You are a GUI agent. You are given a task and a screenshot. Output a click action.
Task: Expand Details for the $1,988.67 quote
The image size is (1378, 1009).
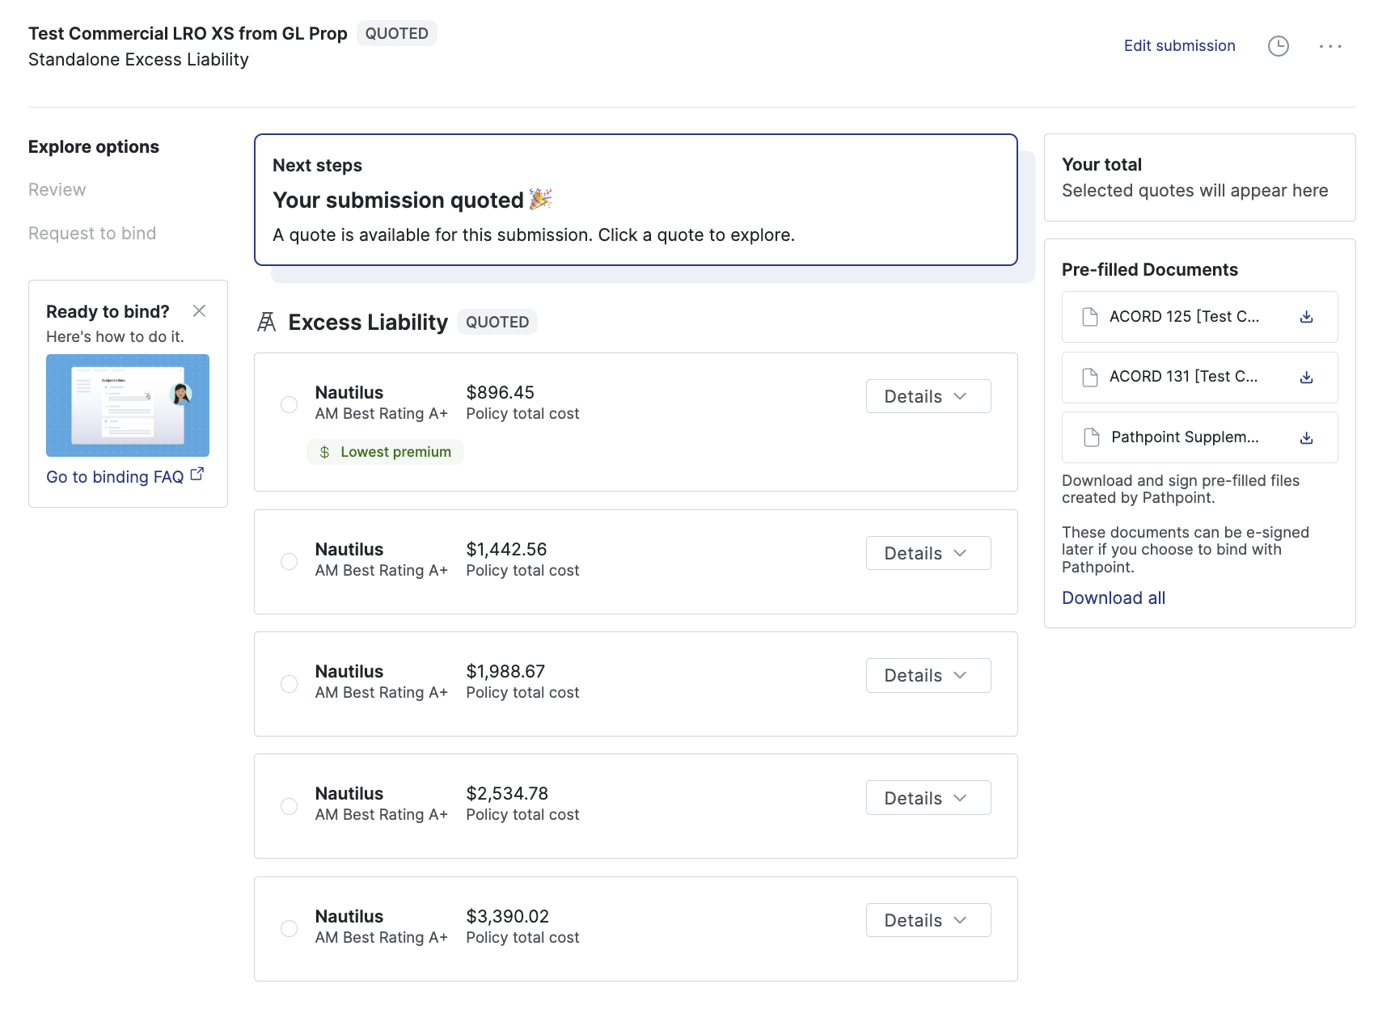(928, 676)
